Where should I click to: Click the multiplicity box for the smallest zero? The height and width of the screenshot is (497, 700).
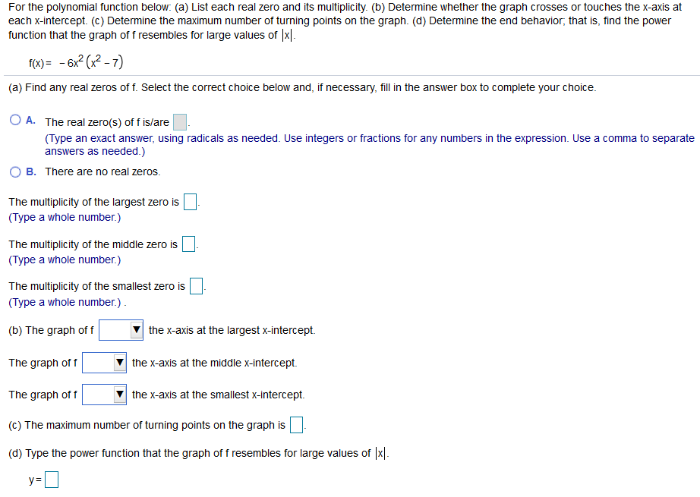coord(196,286)
